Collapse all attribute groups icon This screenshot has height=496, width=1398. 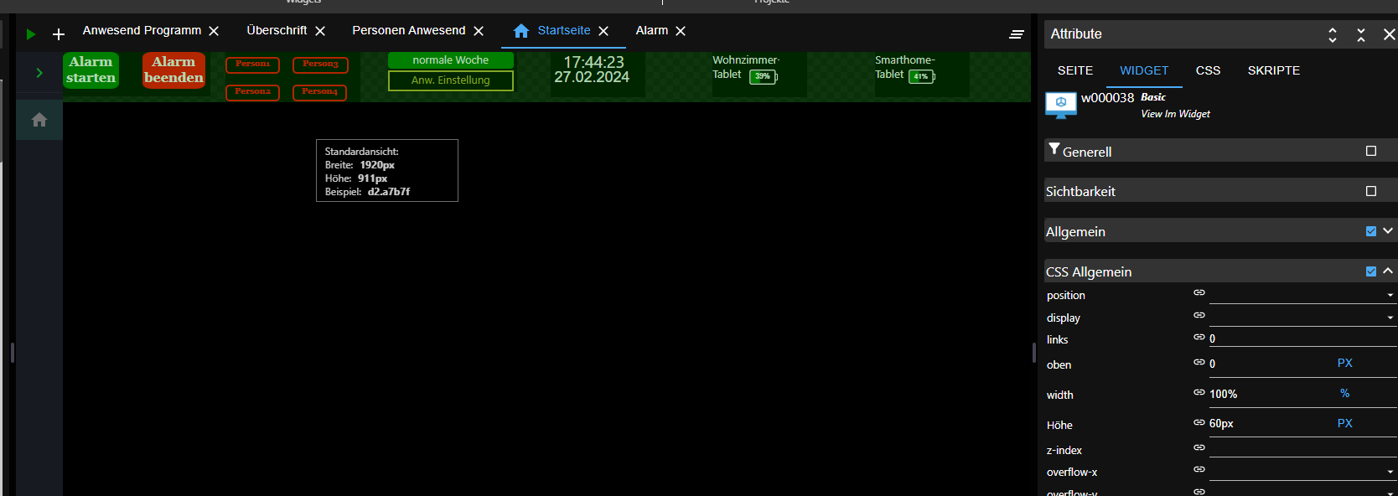[x=1361, y=34]
